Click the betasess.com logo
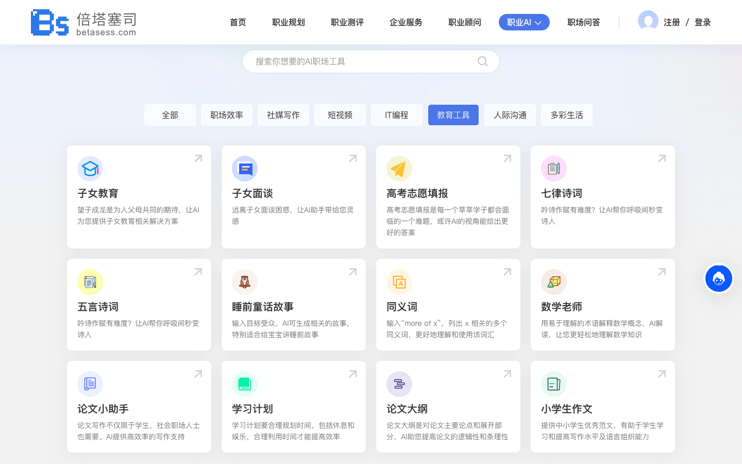Image resolution: width=742 pixels, height=464 pixels. 83,22
